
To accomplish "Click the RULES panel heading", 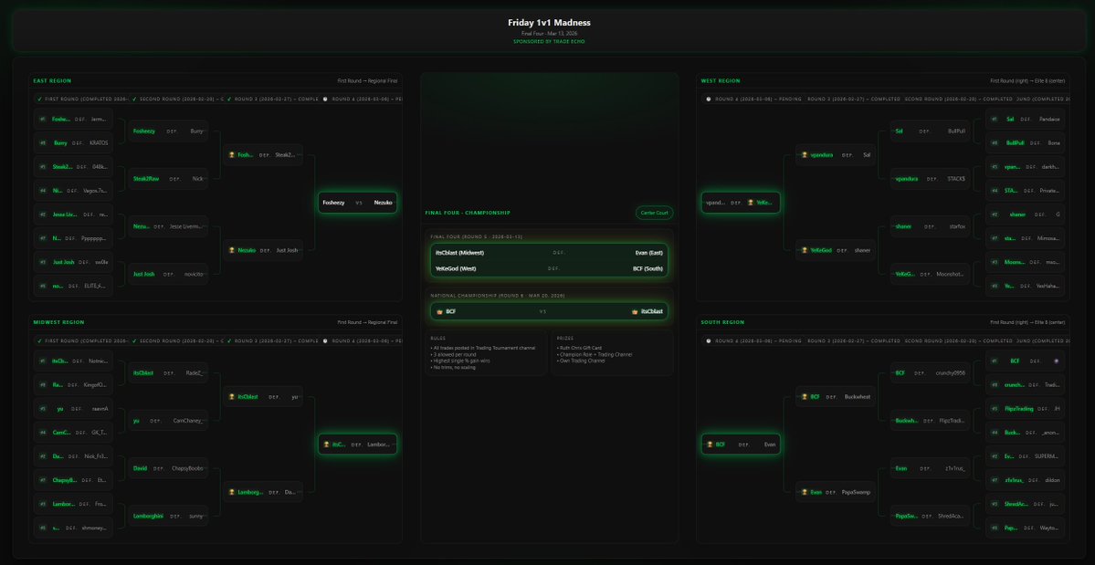I will pyautogui.click(x=437, y=339).
